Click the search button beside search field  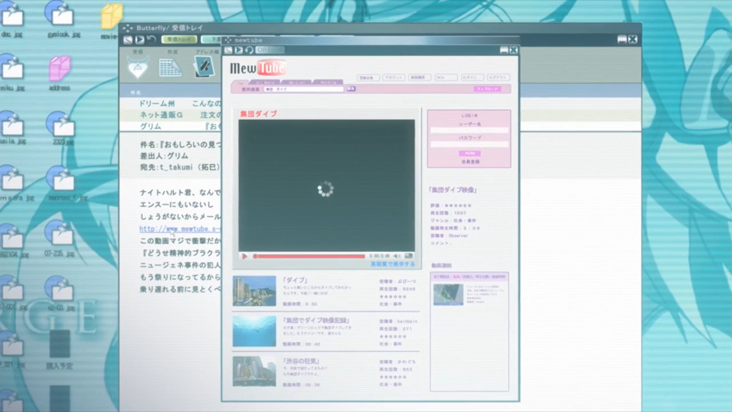(x=351, y=89)
